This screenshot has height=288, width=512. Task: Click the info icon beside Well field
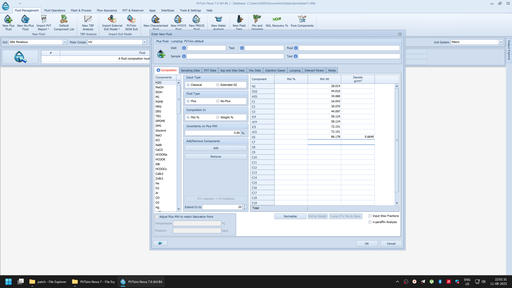(x=184, y=48)
